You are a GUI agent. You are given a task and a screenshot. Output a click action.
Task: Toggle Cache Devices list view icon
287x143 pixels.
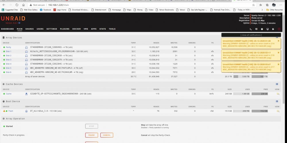(277, 84)
